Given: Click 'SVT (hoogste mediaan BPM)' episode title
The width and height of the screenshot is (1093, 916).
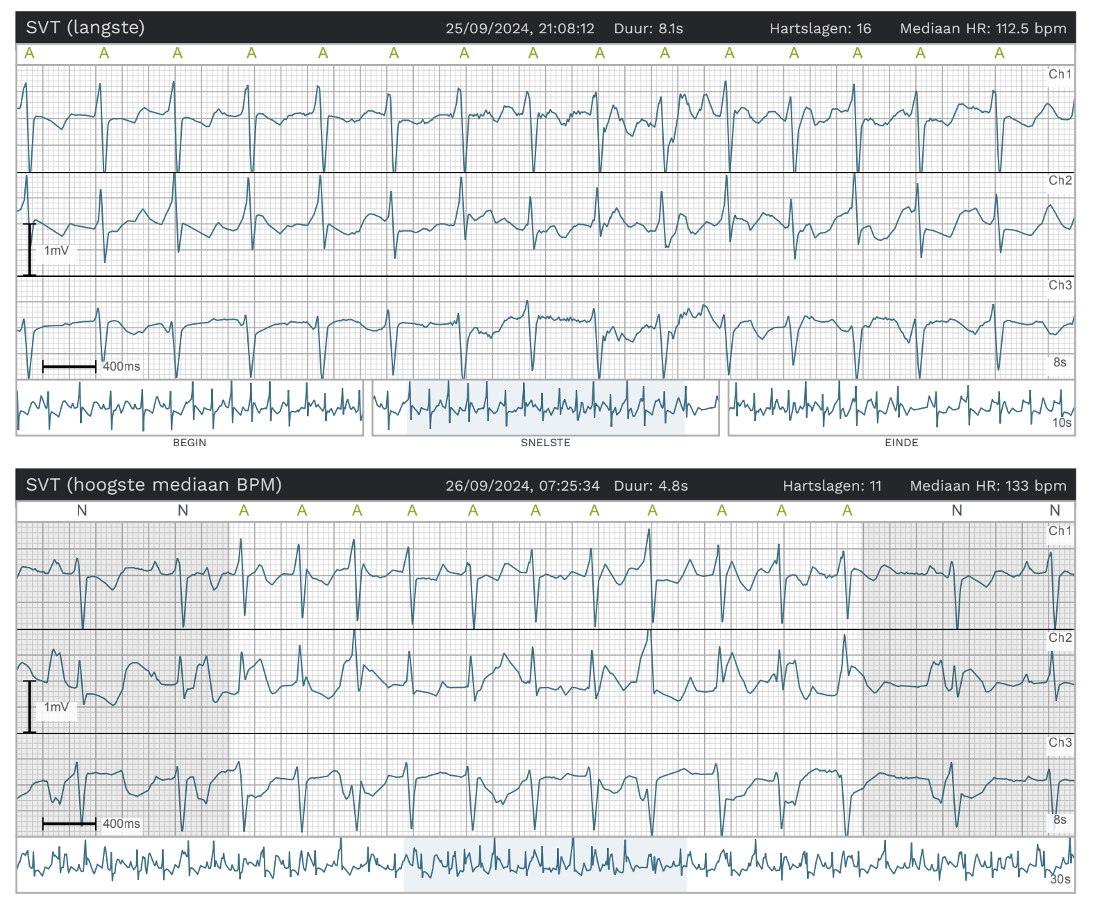Looking at the screenshot, I should 153,485.
